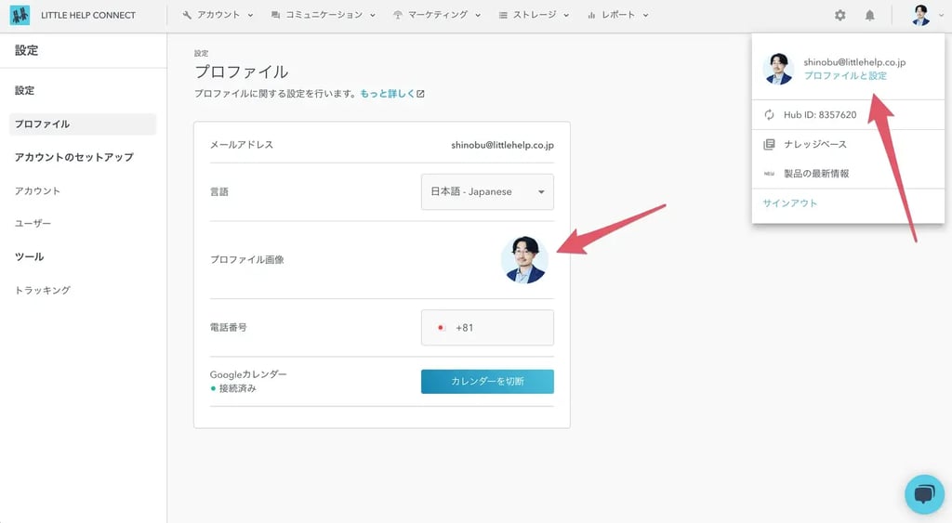
Task: Open the notifications bell icon
Action: coord(870,16)
